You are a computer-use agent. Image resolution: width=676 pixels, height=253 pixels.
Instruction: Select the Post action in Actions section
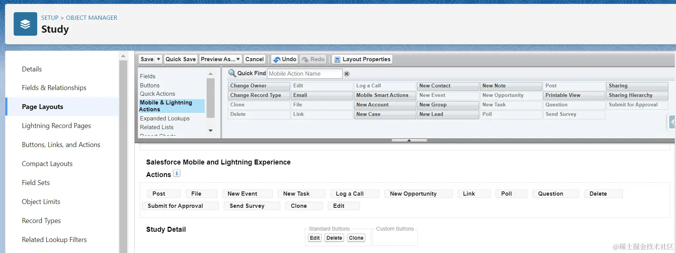pos(164,194)
